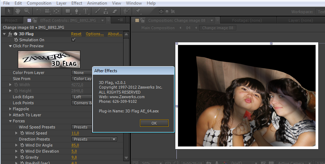Switch to the Project panel tab

click(x=11, y=20)
